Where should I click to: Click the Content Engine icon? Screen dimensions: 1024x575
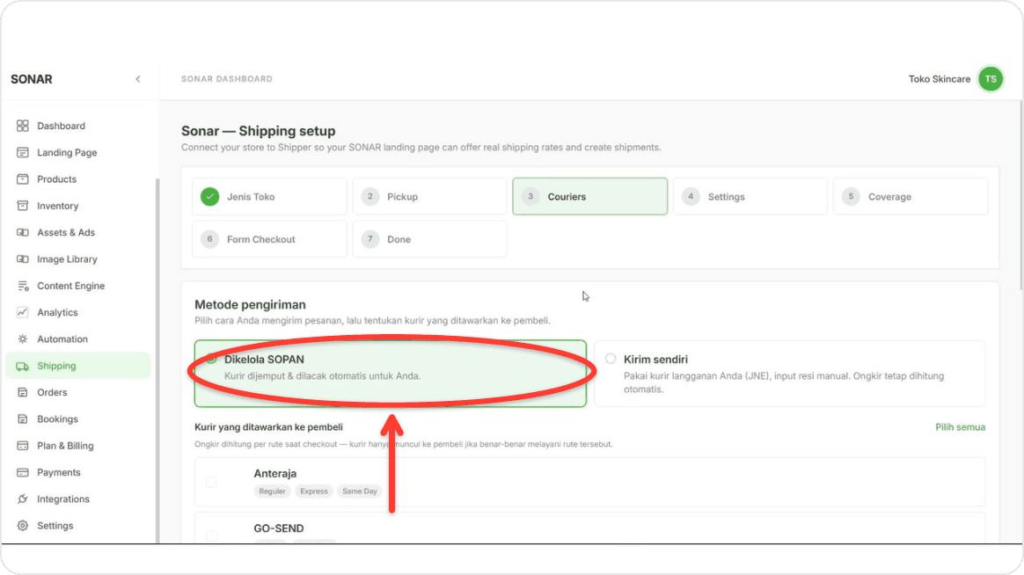pos(22,286)
